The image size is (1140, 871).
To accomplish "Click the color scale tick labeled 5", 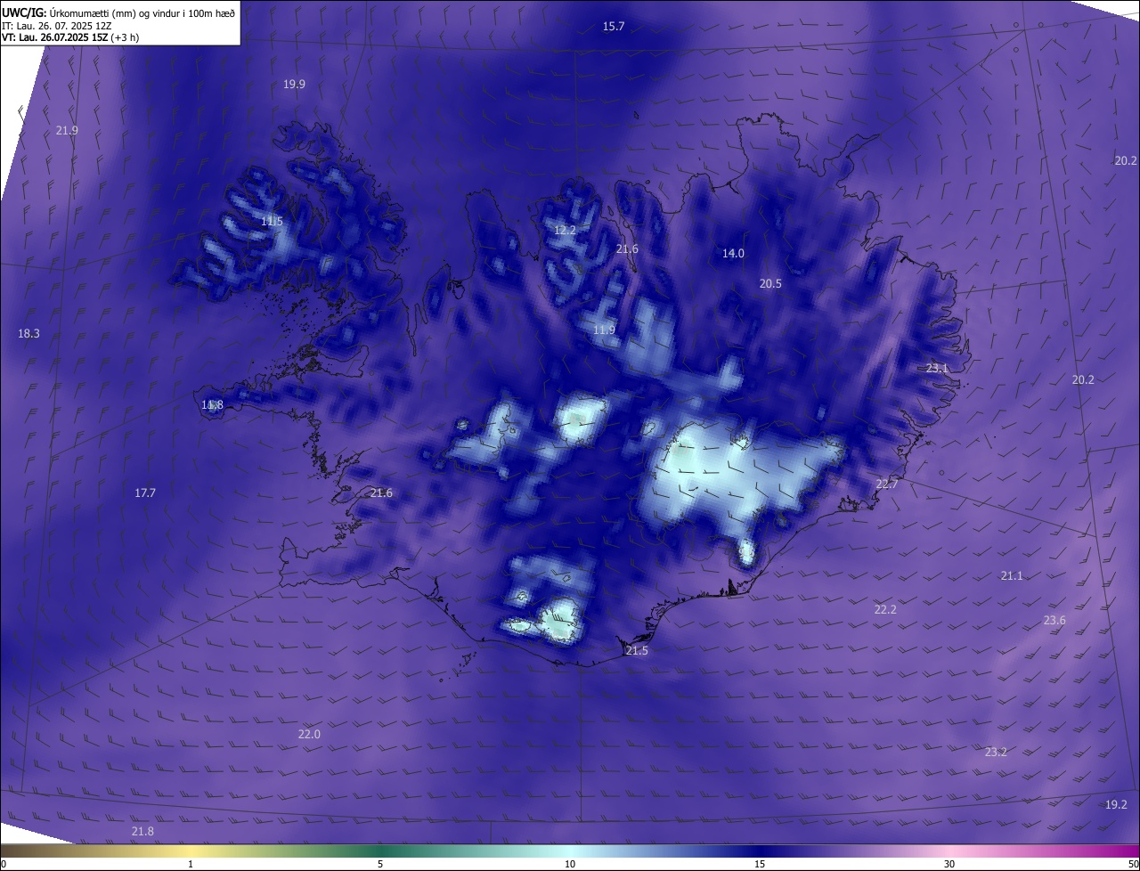I will [x=380, y=864].
